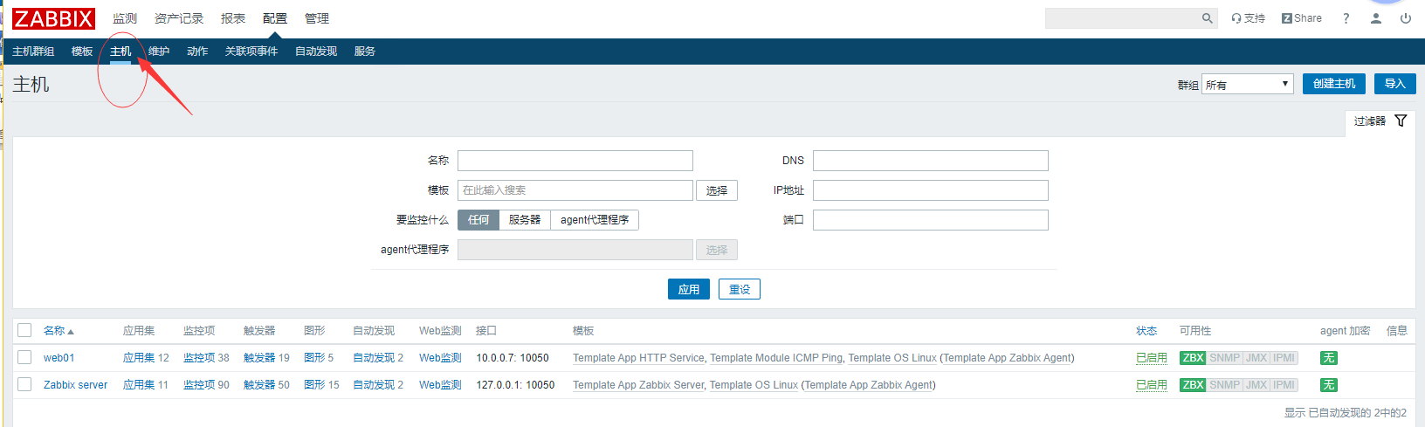Click web01 ZBX availability badge
The image size is (1425, 427).
pos(1193,358)
